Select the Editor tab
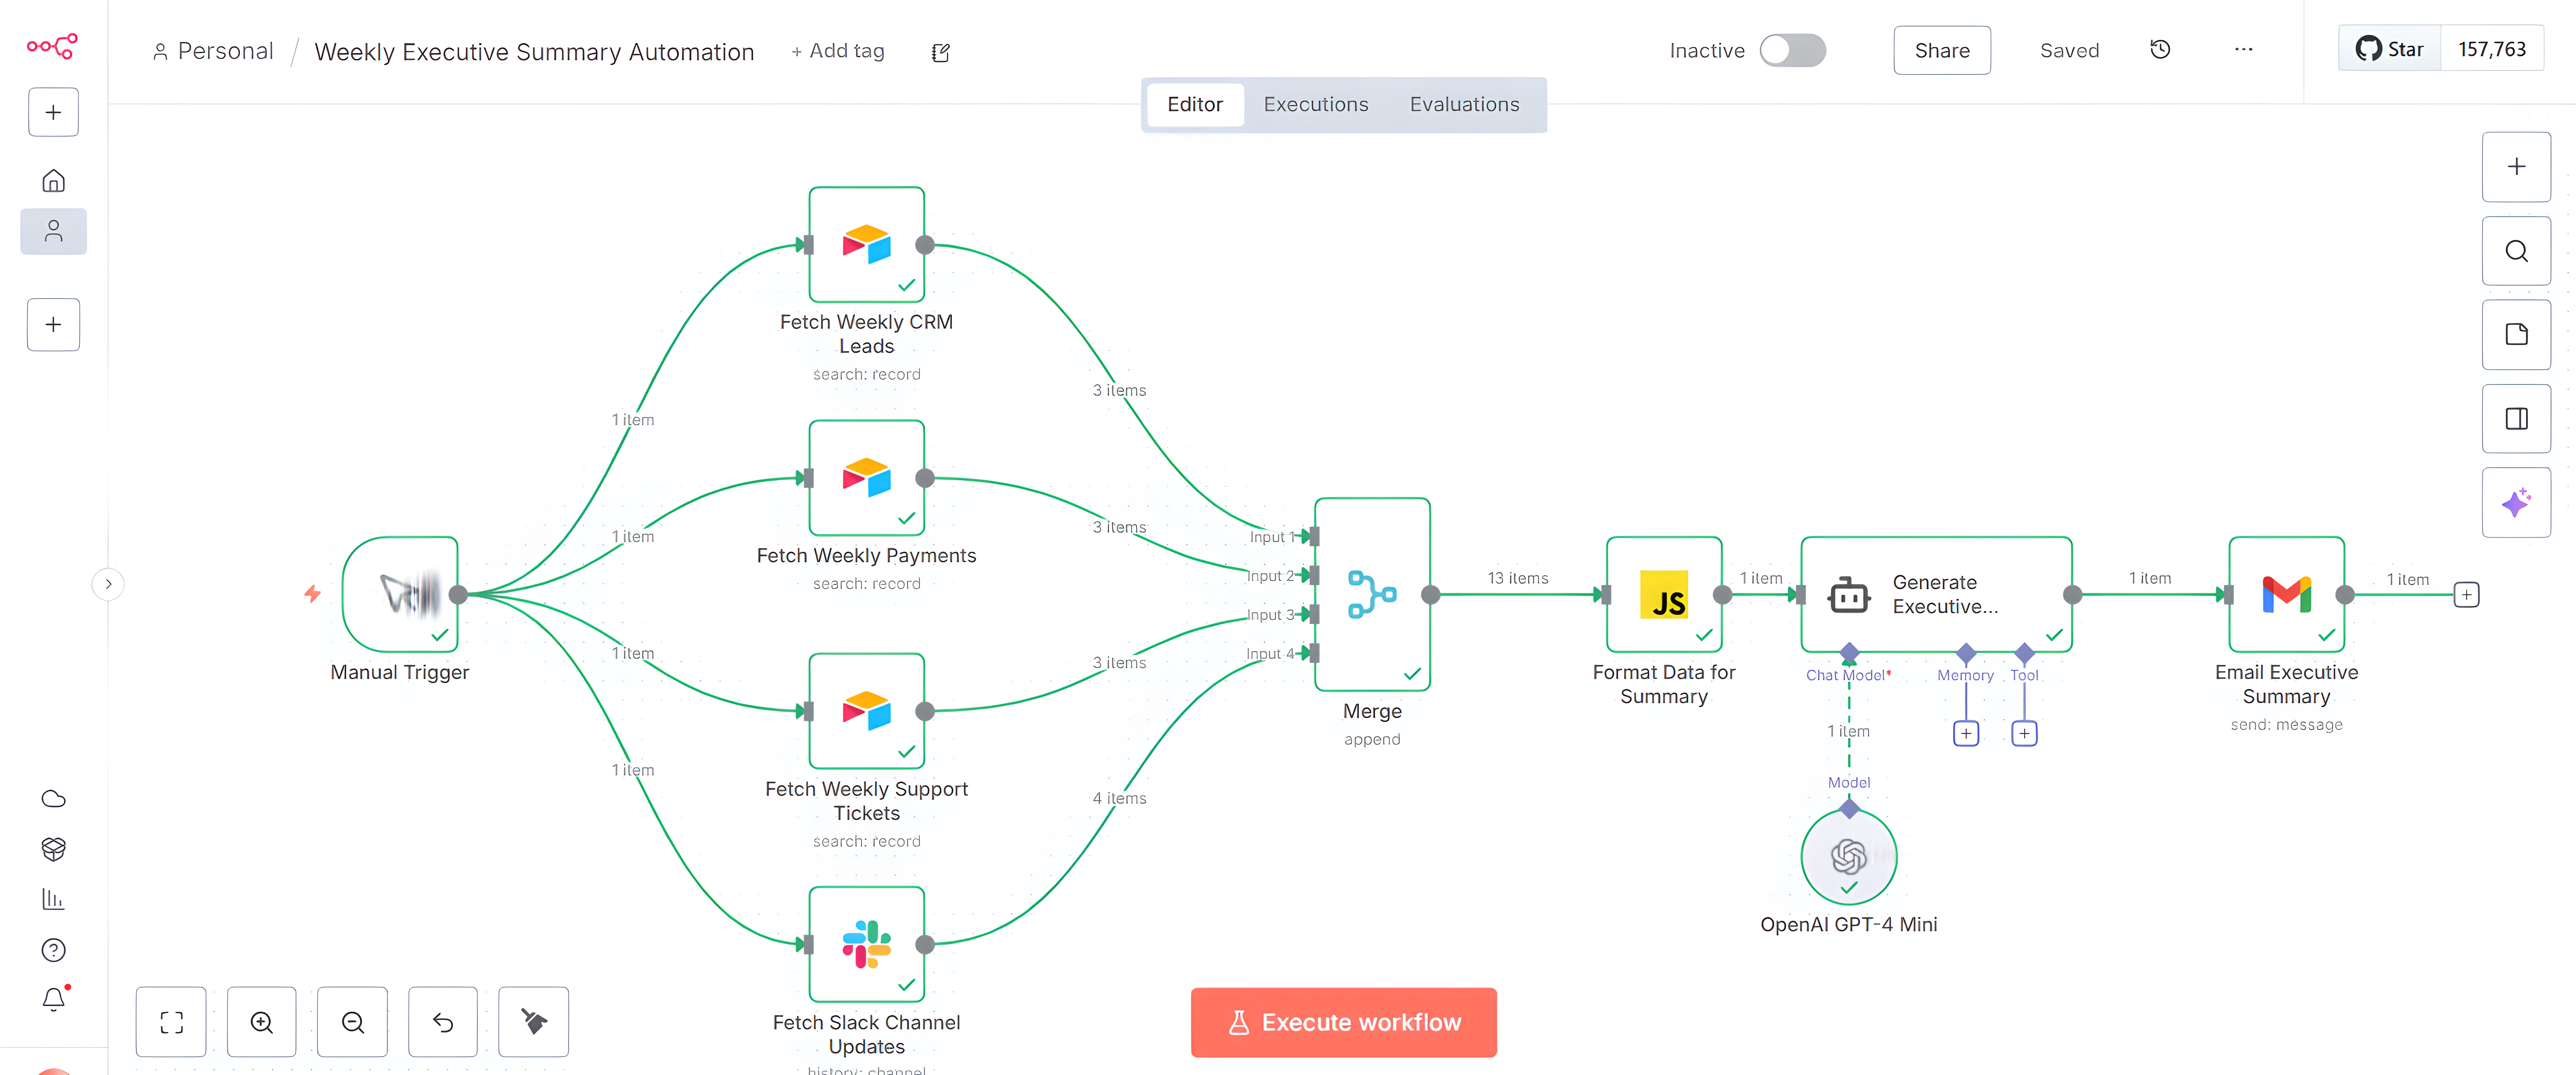 1195,105
